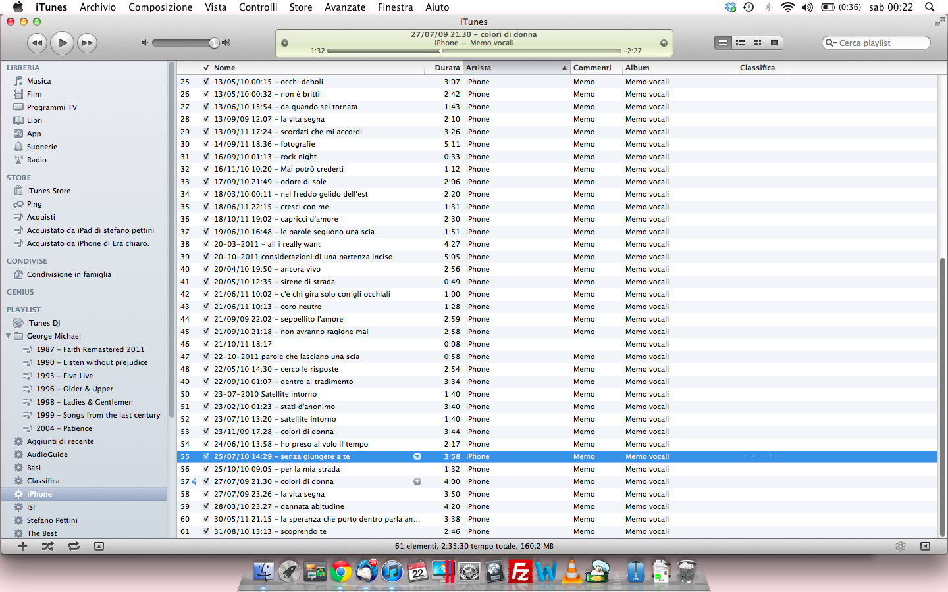Switch to grid view icon
Viewport: 948px width, 592px height.
757,43
